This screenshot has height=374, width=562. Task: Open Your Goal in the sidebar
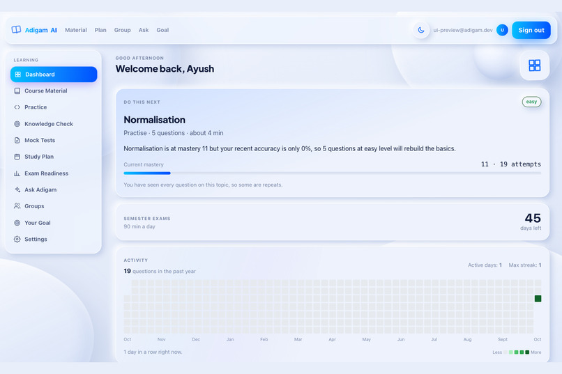54,223
